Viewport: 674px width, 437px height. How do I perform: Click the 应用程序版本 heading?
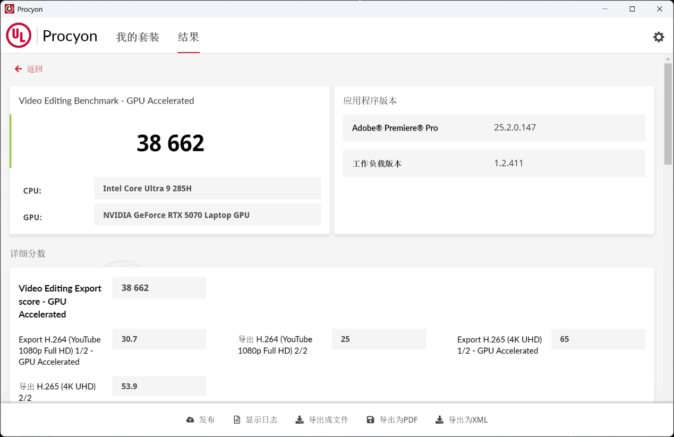pos(370,101)
